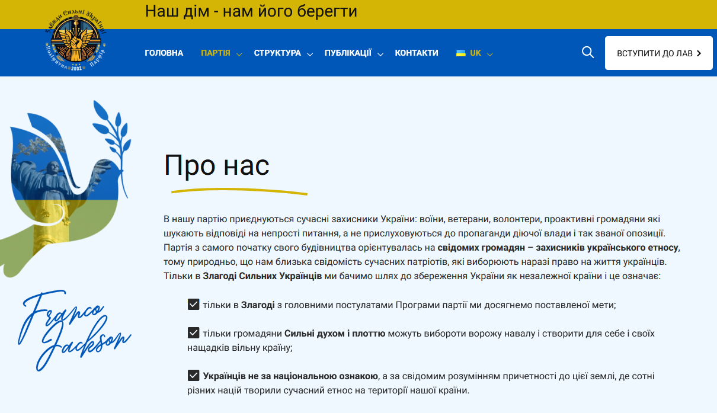Click the yellow underline beneath Про нас
717x413 pixels.
pos(239,191)
